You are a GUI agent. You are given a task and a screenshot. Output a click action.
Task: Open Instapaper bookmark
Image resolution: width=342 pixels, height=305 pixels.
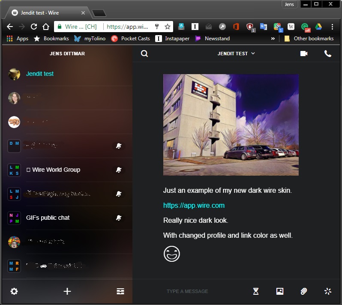click(x=172, y=39)
